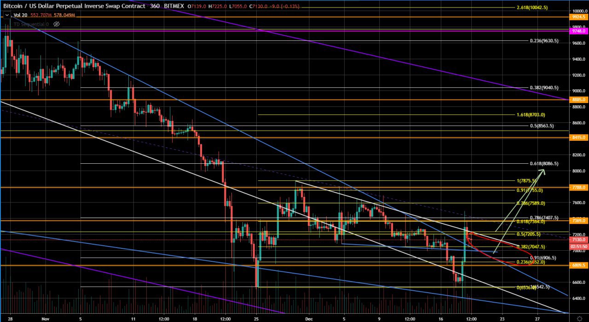This screenshot has height=322, width=589.
Task: Click the 1.618(8703.0) Fibonacci label
Action: pyautogui.click(x=531, y=115)
